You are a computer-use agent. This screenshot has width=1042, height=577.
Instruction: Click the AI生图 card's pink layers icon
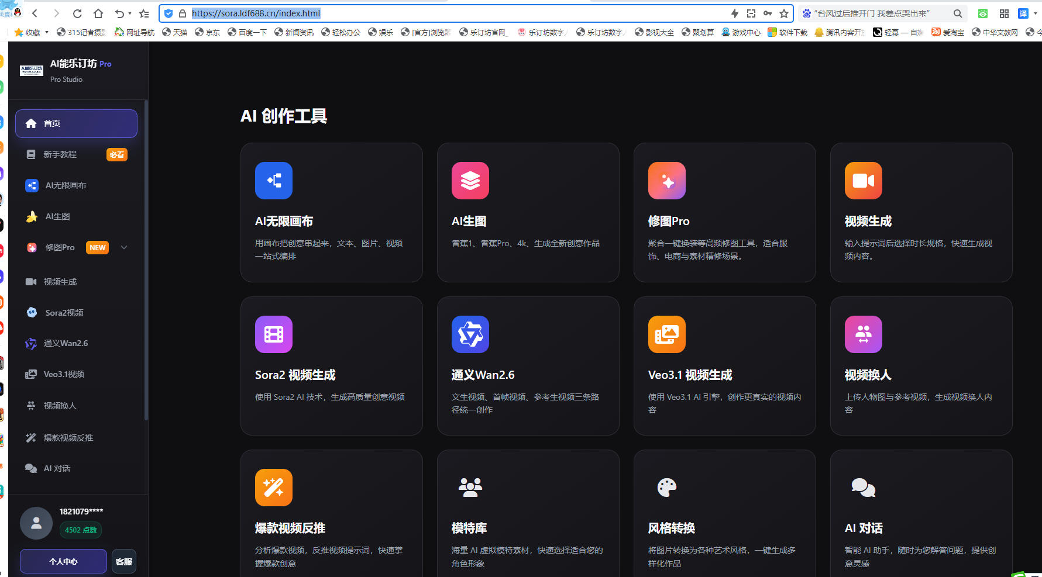(x=470, y=181)
